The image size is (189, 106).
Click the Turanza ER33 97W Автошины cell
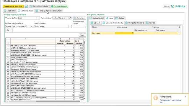coord(33,46)
